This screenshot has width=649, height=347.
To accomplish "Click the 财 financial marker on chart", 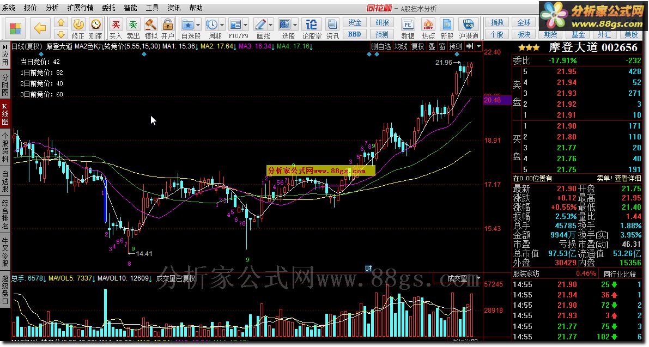I will 368,269.
